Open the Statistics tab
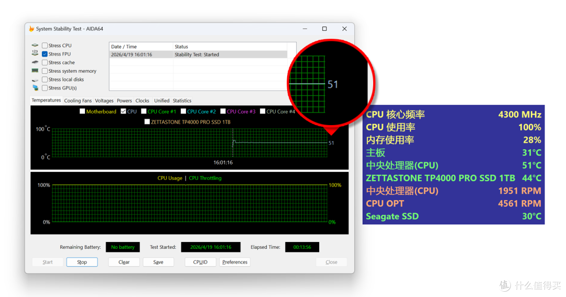The height and width of the screenshot is (297, 566). [x=182, y=101]
